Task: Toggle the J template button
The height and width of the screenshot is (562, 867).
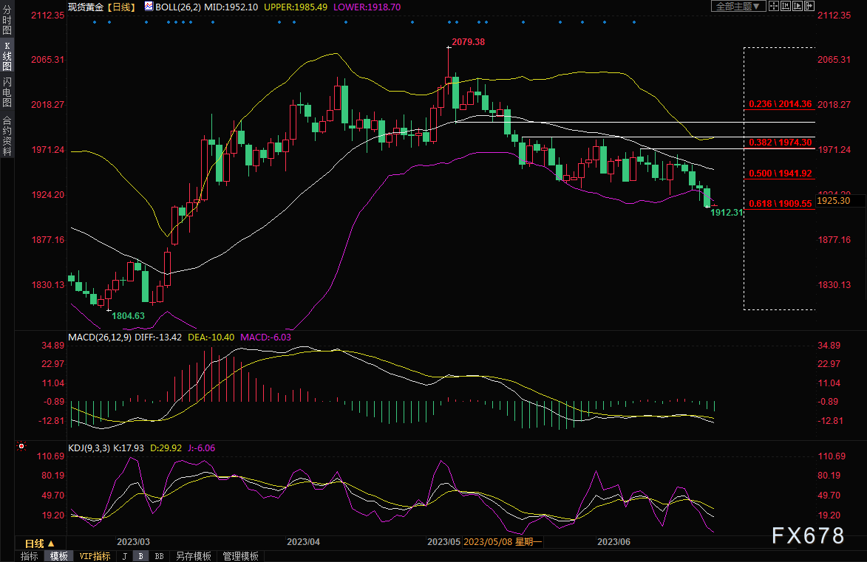Action: pos(124,556)
